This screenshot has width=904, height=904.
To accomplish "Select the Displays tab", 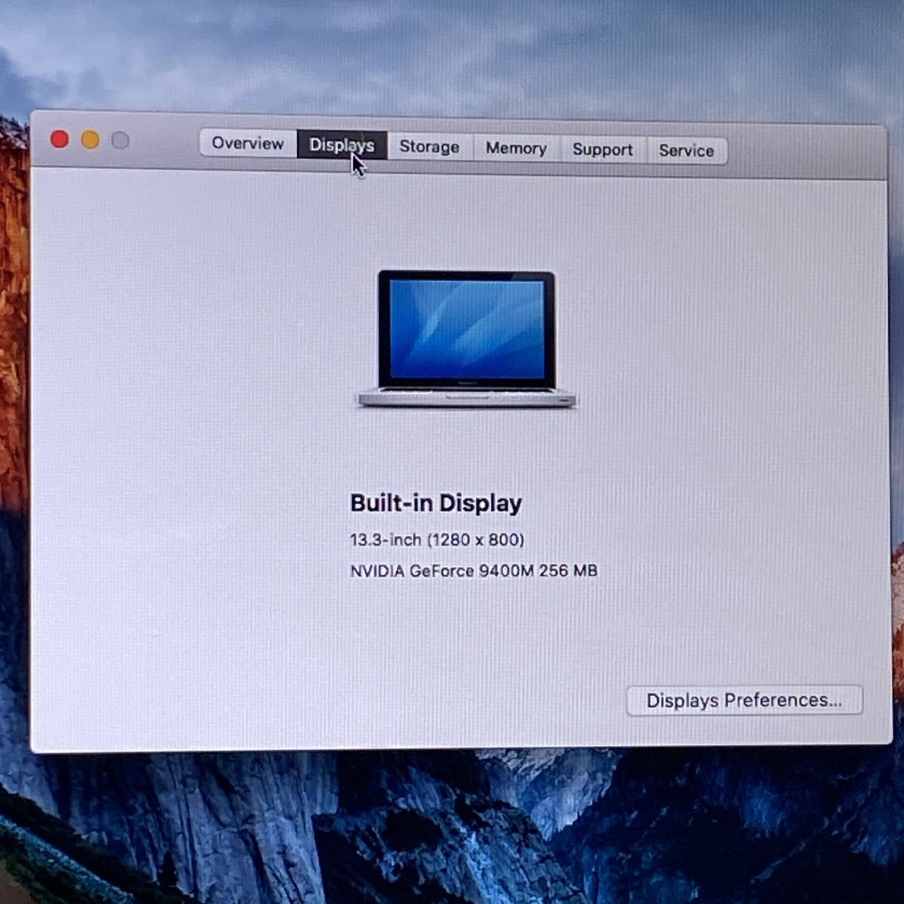I will 342,145.
